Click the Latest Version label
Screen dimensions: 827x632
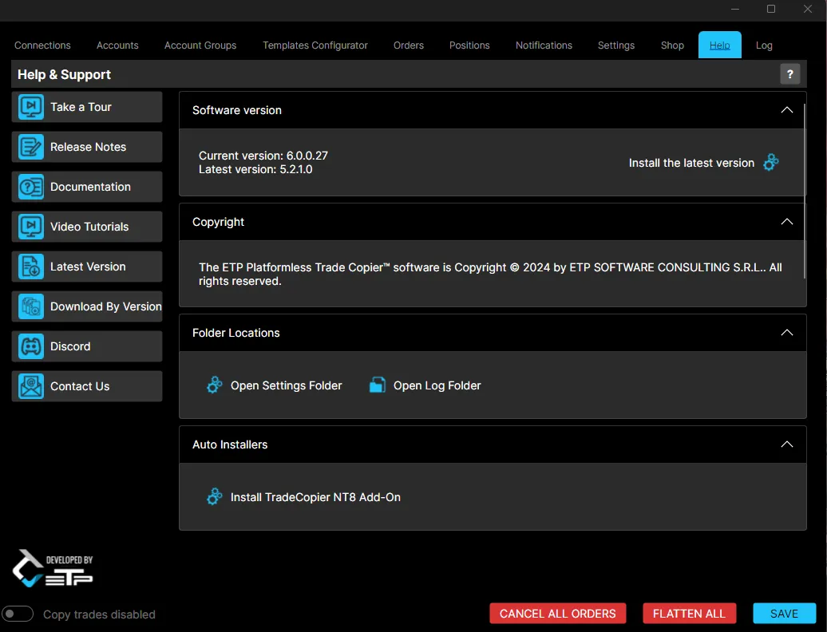pos(88,267)
